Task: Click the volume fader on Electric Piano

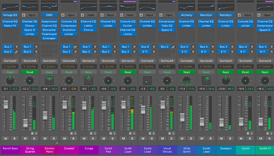Action: click(45, 115)
